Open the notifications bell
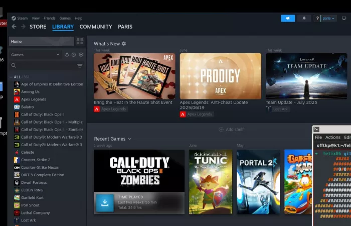The image size is (351, 226). point(304,18)
